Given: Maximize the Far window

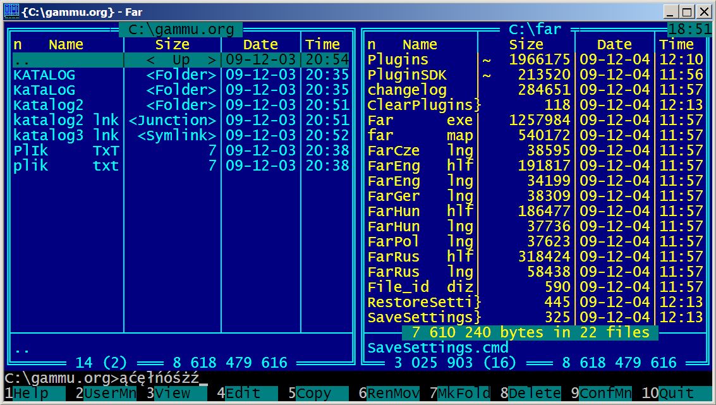Looking at the screenshot, I should pos(687,11).
